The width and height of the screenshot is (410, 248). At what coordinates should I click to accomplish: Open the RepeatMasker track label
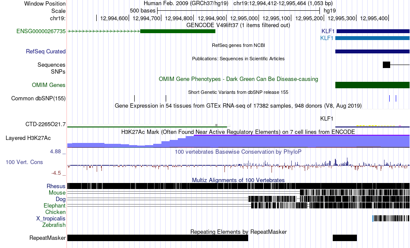click(x=47, y=238)
